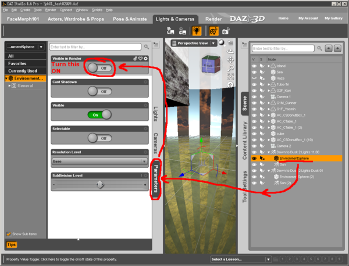
Task: Click the Parameters pane options menu icon
Action: (x=156, y=45)
